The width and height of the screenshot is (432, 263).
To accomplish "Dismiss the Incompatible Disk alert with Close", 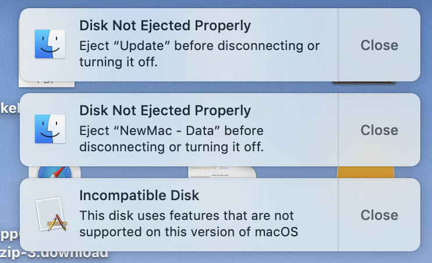I will (x=379, y=215).
